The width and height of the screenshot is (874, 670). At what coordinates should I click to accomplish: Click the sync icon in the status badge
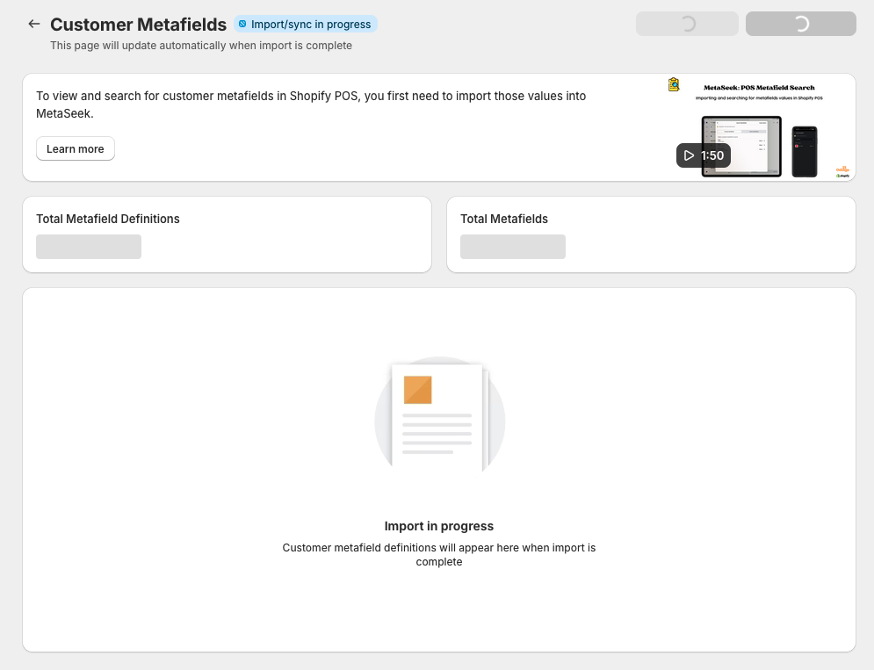243,25
